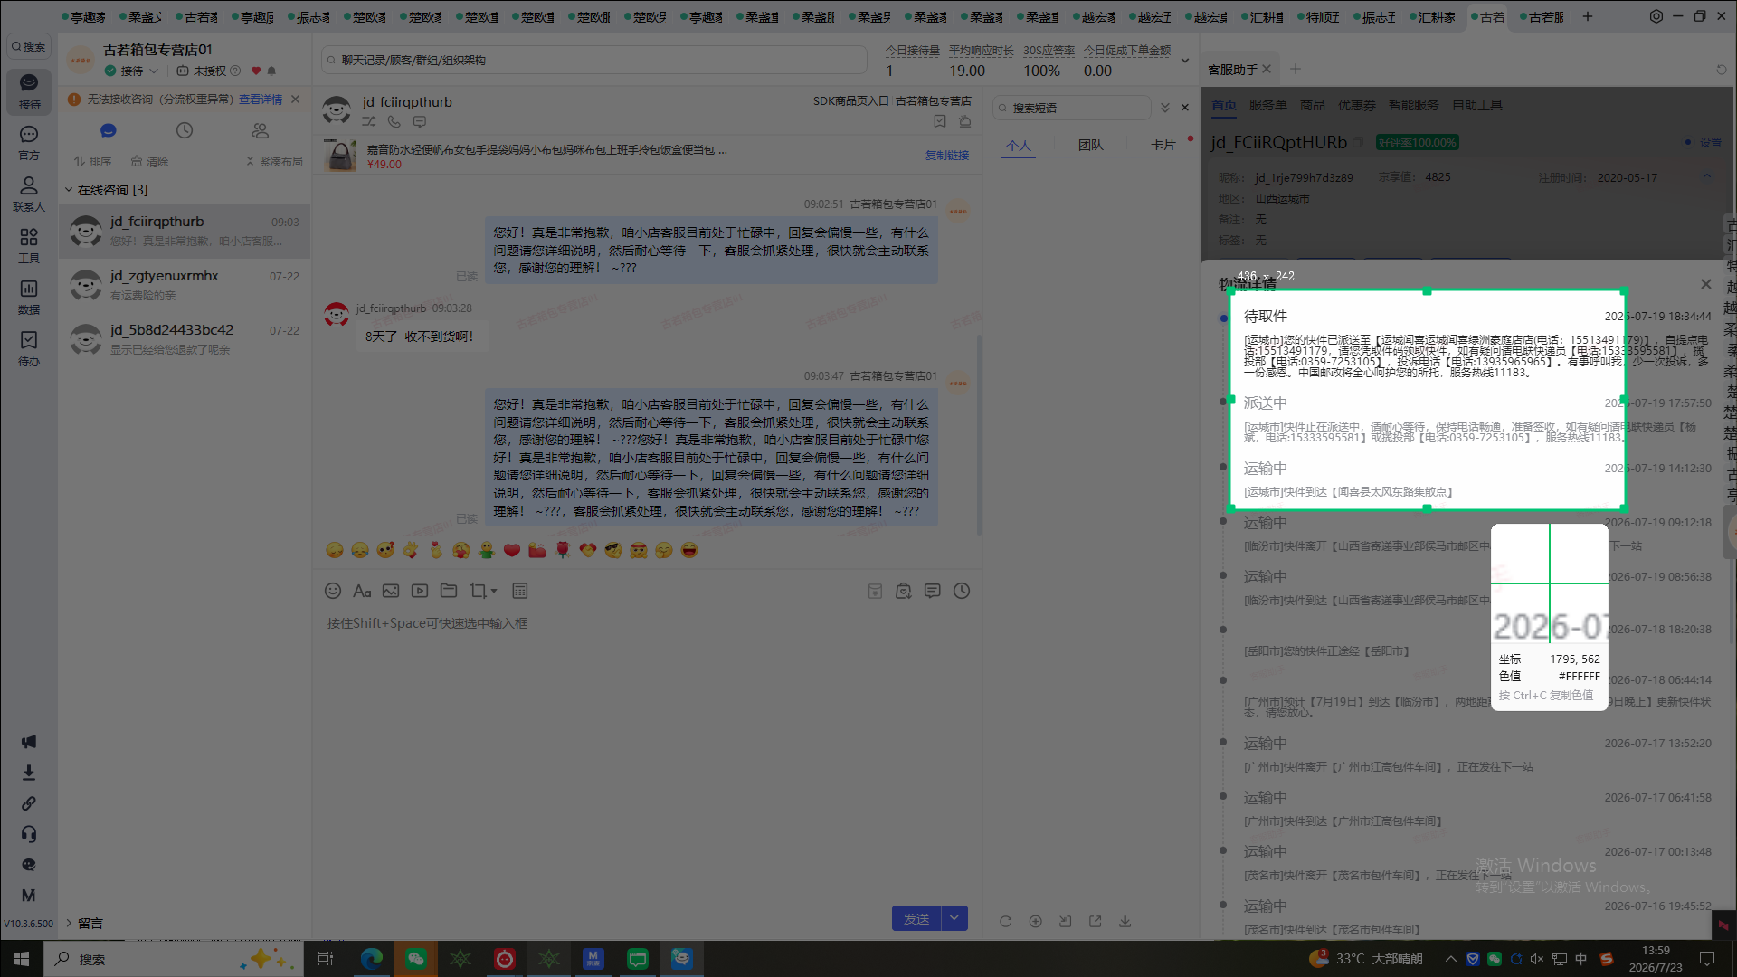Open the screenshot tool dropdown arrow
Screen dimensions: 1737x977
494,591
